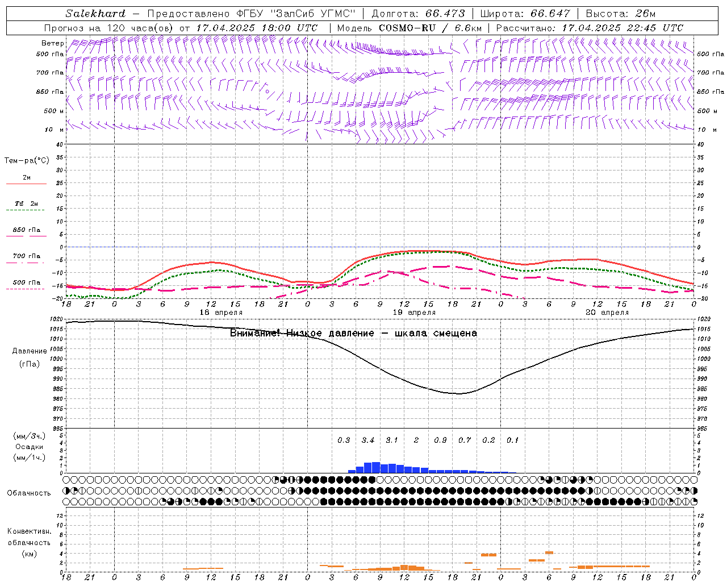Click the tallest blue precipitation bar
The height and width of the screenshot is (582, 727).
coord(376,467)
